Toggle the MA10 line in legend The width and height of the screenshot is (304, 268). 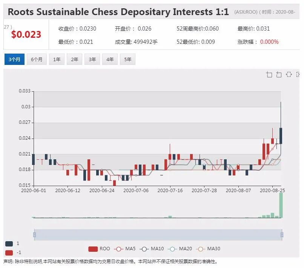(152, 249)
